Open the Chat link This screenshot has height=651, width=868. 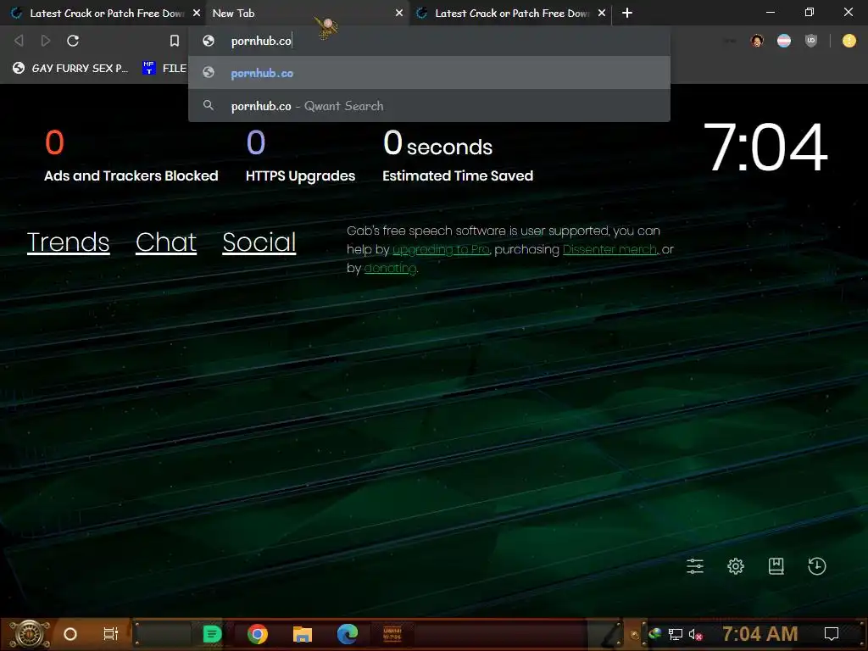coord(166,242)
